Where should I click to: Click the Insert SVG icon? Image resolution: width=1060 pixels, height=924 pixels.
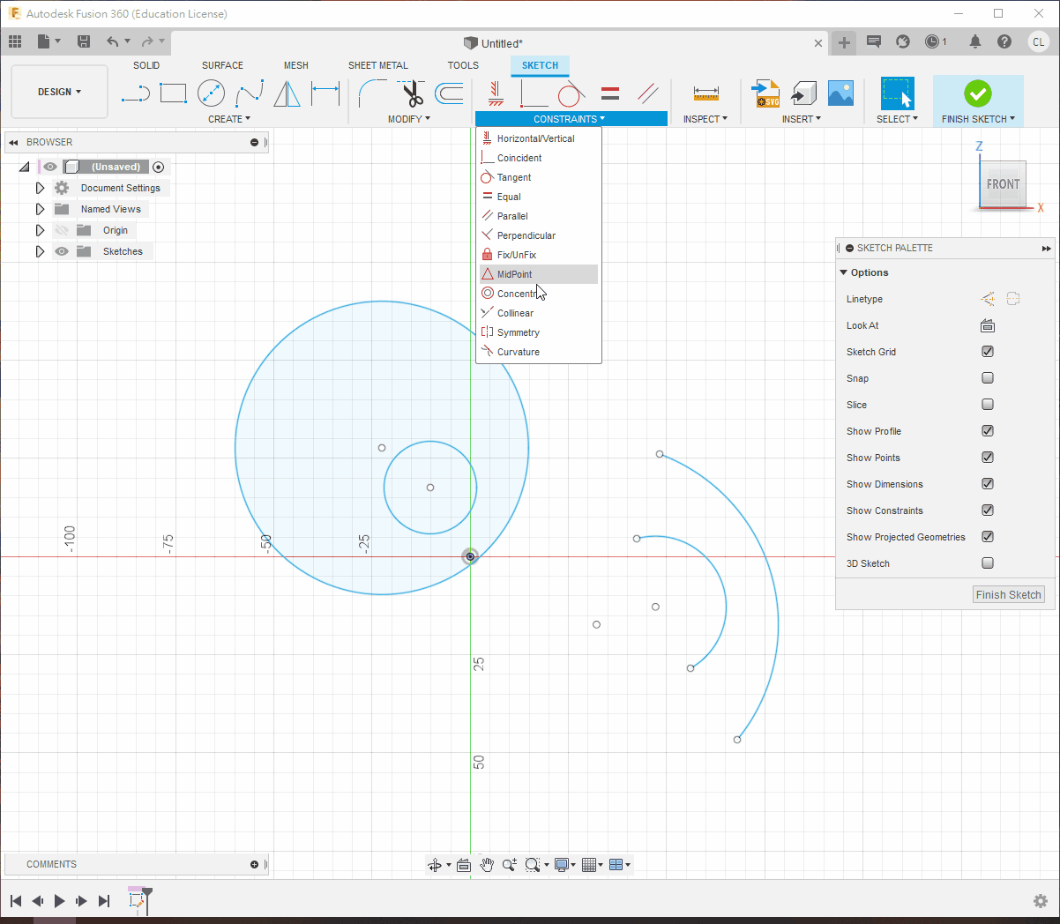click(765, 93)
